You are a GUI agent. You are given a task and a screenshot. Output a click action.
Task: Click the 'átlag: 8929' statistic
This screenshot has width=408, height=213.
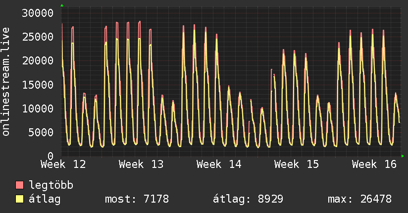[x=248, y=199]
